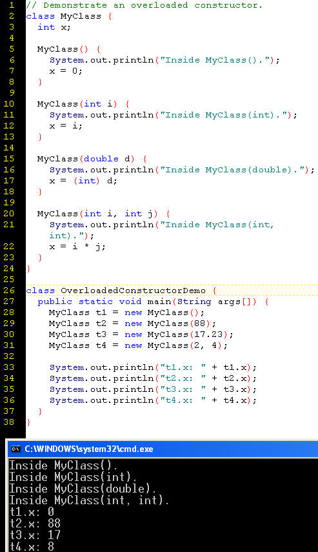The width and height of the screenshot is (318, 552).
Task: Click the "t4.x: 8" console output line
Action: point(32,546)
